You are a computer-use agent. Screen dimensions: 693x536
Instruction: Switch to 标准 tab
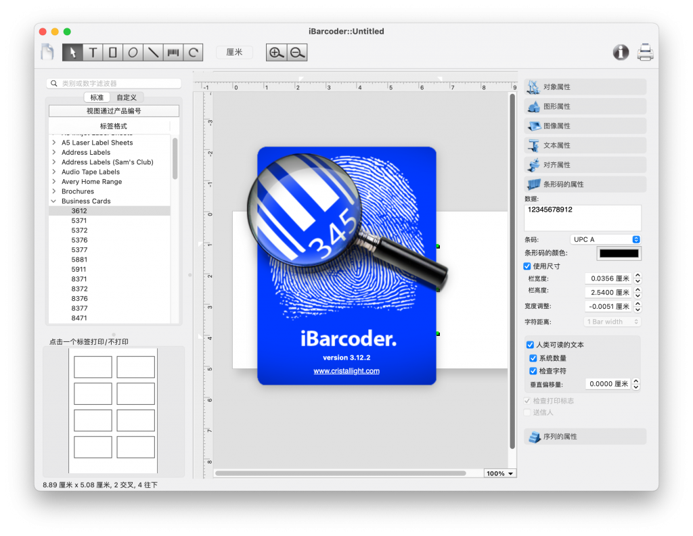tap(97, 97)
